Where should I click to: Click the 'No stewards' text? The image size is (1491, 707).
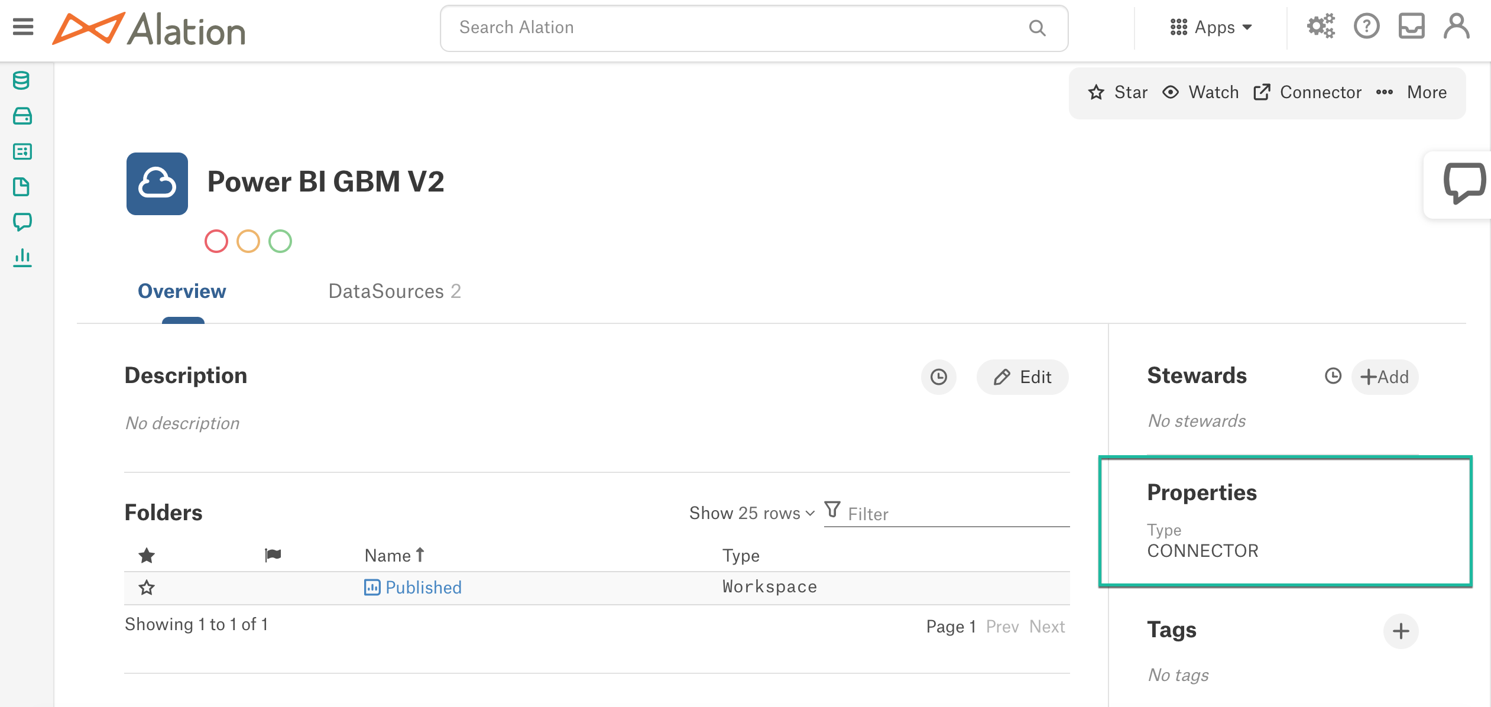click(x=1197, y=421)
